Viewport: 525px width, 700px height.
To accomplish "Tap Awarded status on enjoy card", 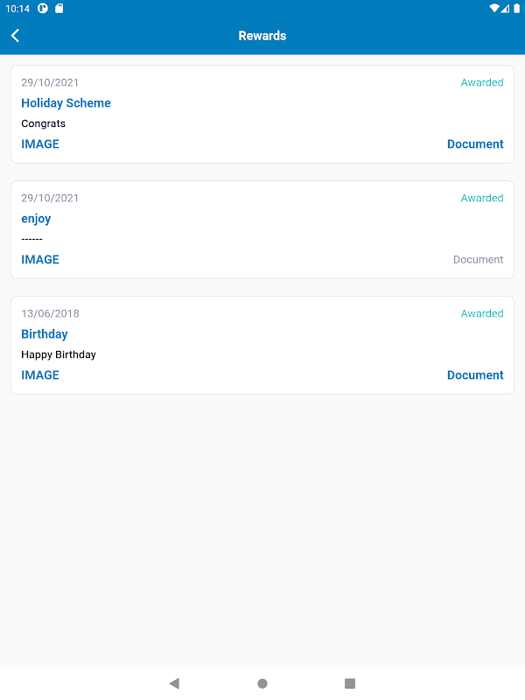I will (x=482, y=199).
